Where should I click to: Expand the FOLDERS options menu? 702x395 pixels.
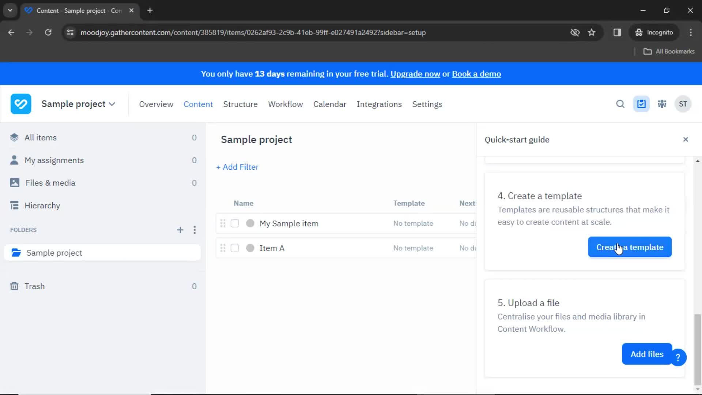pyautogui.click(x=195, y=230)
